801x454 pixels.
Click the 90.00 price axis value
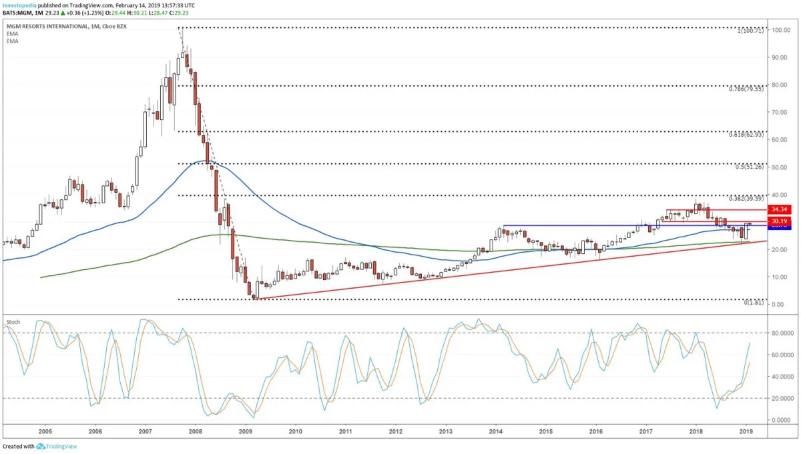[x=781, y=57]
